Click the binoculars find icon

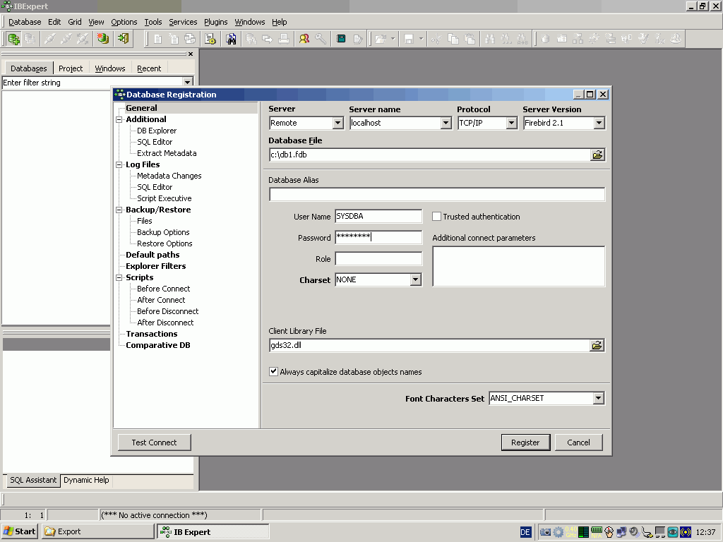click(x=490, y=40)
